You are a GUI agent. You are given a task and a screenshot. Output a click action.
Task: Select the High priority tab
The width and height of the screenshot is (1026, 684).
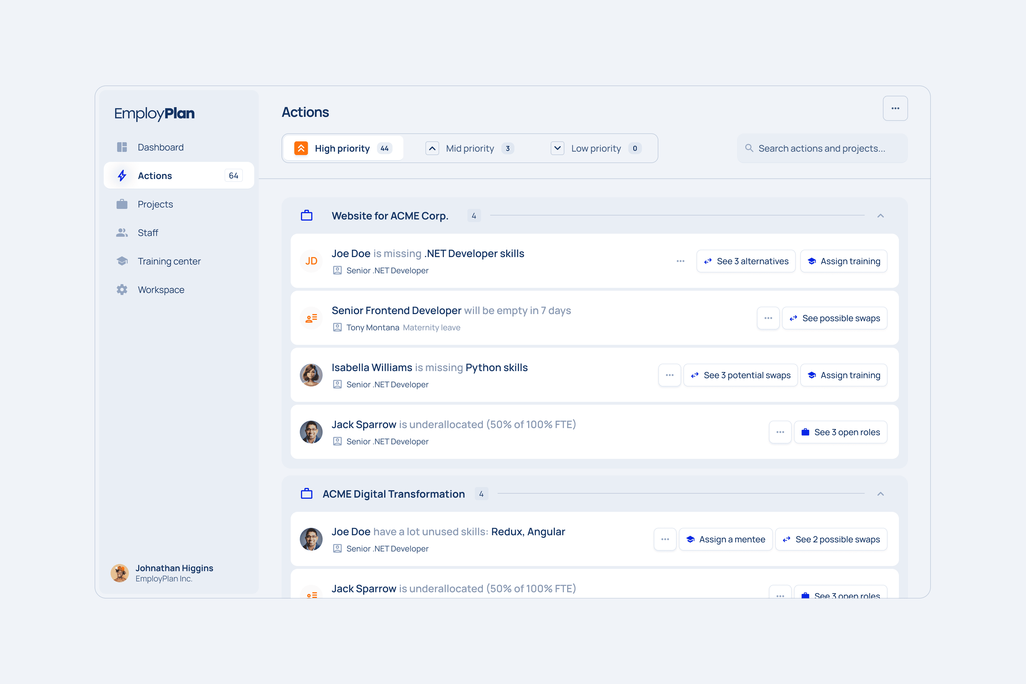click(x=343, y=148)
